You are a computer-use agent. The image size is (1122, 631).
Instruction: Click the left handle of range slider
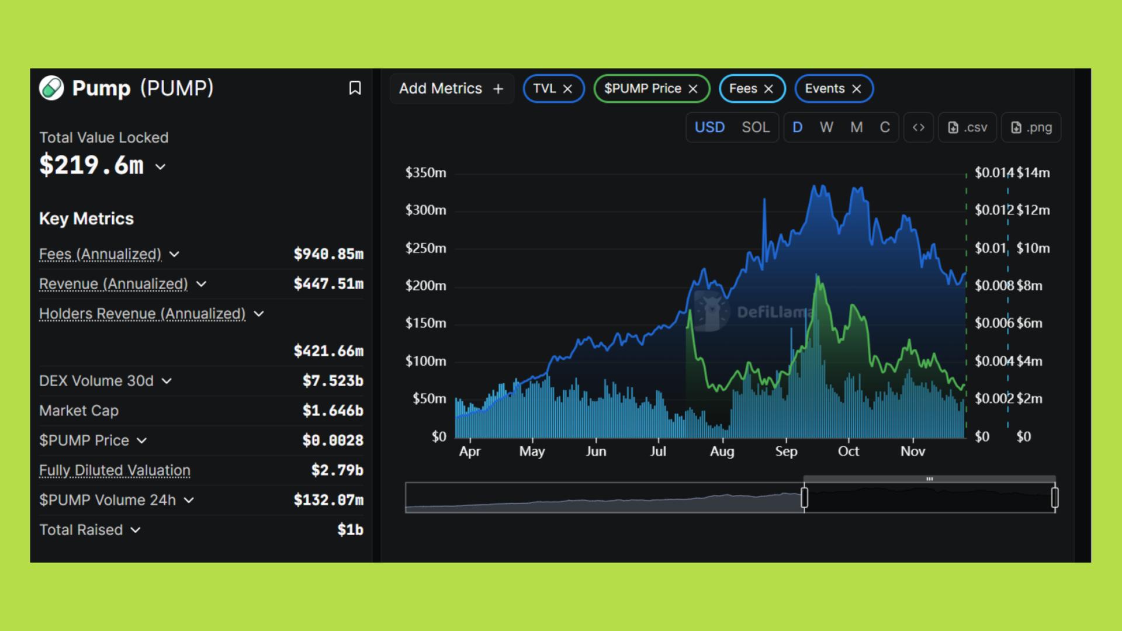[804, 498]
